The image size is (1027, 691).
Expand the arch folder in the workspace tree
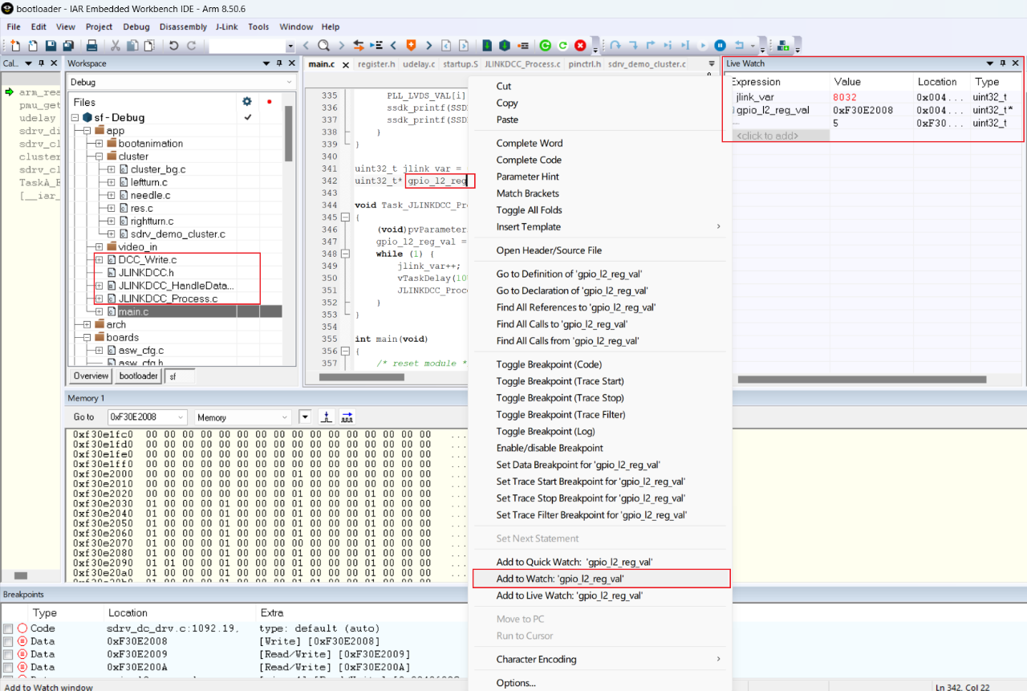coord(85,324)
